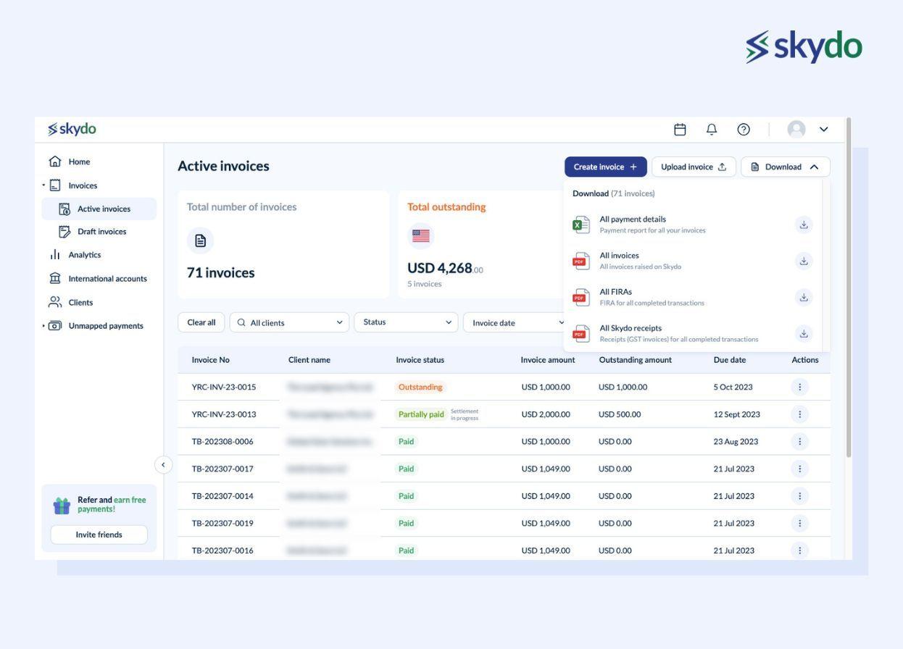The height and width of the screenshot is (649, 903).
Task: Click the Create invoice button
Action: pyautogui.click(x=606, y=167)
